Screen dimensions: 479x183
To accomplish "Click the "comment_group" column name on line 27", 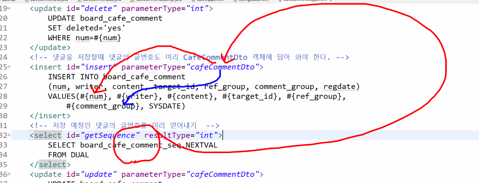I will coord(284,87).
